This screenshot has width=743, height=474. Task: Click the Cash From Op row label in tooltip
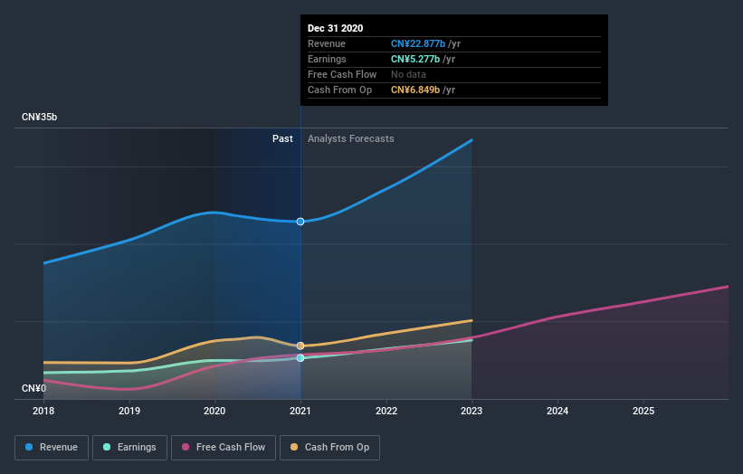(339, 90)
